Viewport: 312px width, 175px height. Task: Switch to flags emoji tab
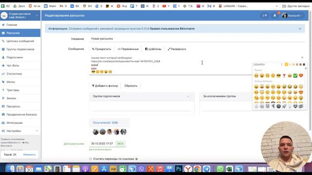[x=301, y=106]
